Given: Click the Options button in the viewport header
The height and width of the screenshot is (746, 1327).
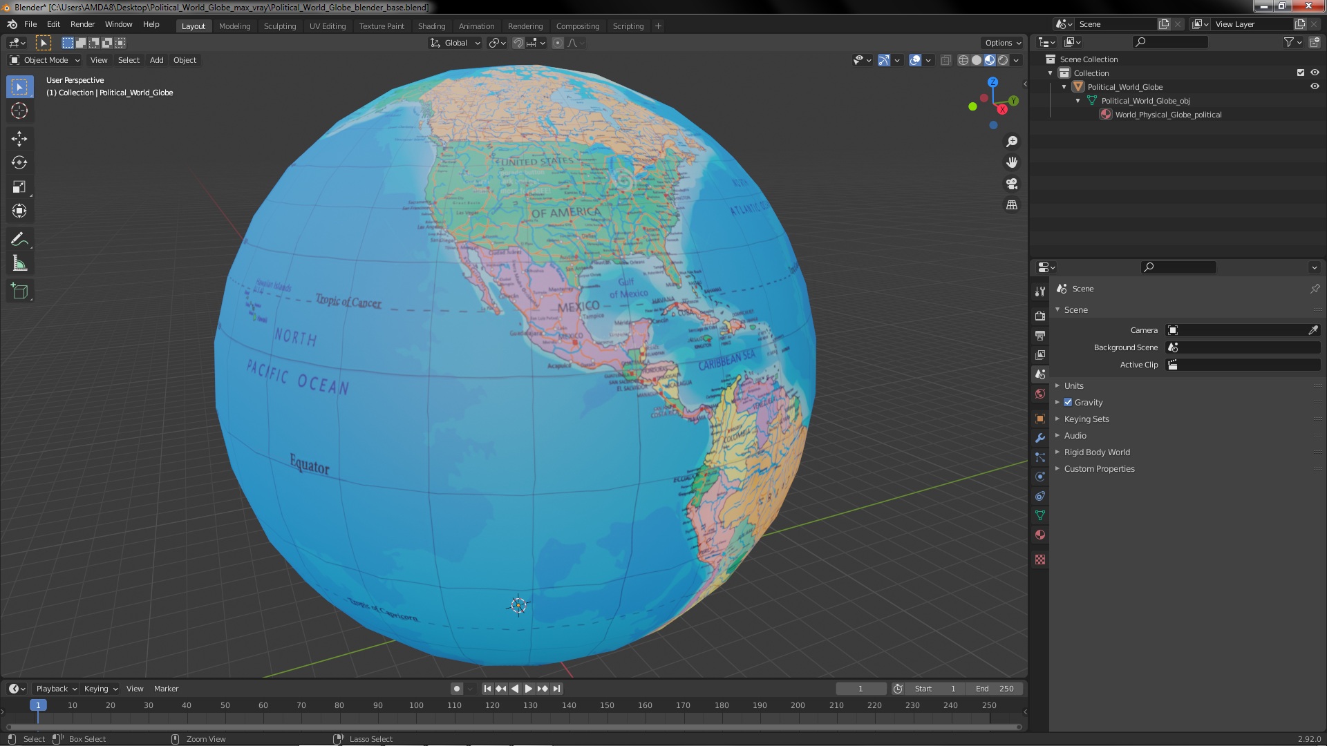Looking at the screenshot, I should point(1003,43).
